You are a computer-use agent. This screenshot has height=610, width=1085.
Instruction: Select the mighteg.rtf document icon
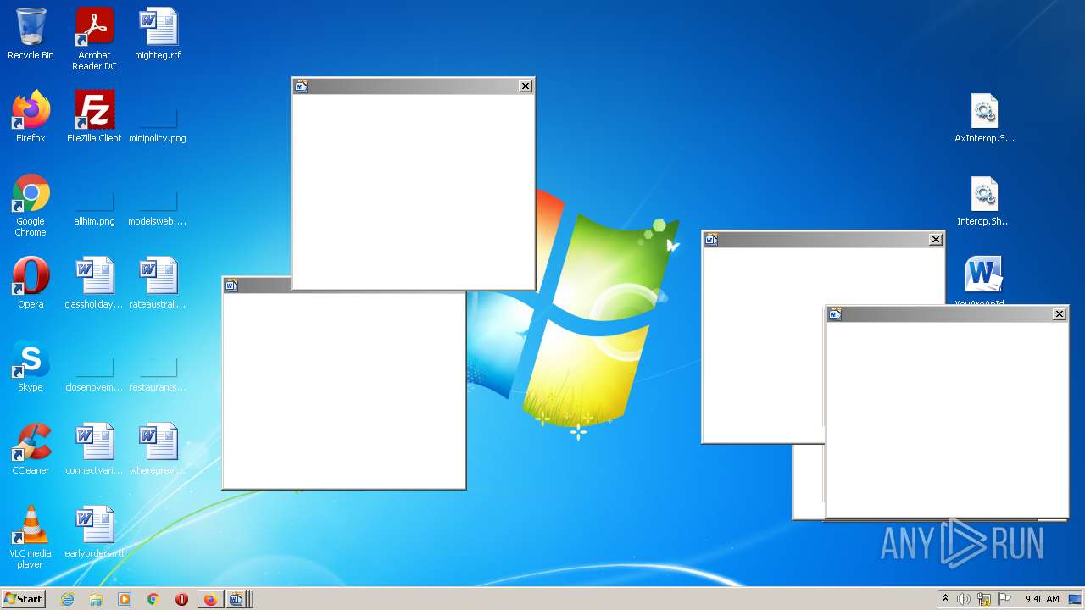tap(158, 34)
